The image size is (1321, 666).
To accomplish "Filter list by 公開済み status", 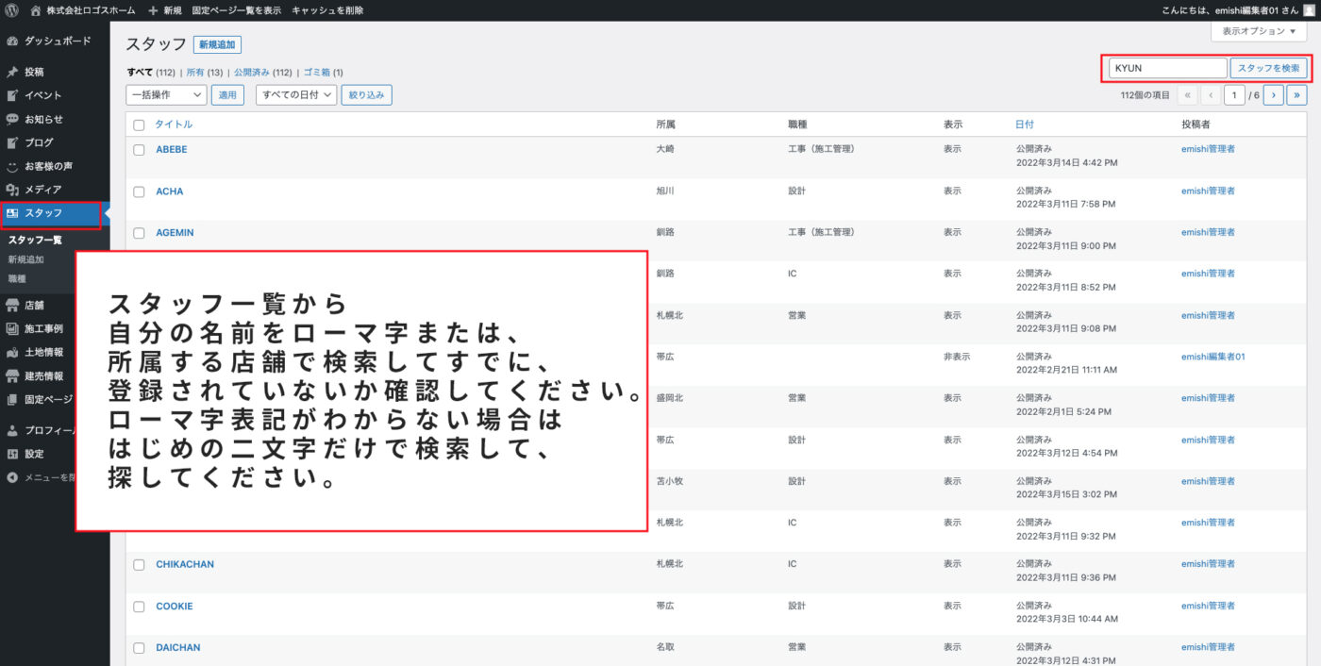I will tap(251, 73).
